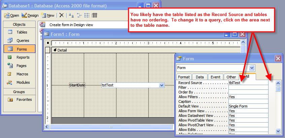Click Default View value Single Form
Viewport: 285px width, 138px height.
pyautogui.click(x=248, y=106)
